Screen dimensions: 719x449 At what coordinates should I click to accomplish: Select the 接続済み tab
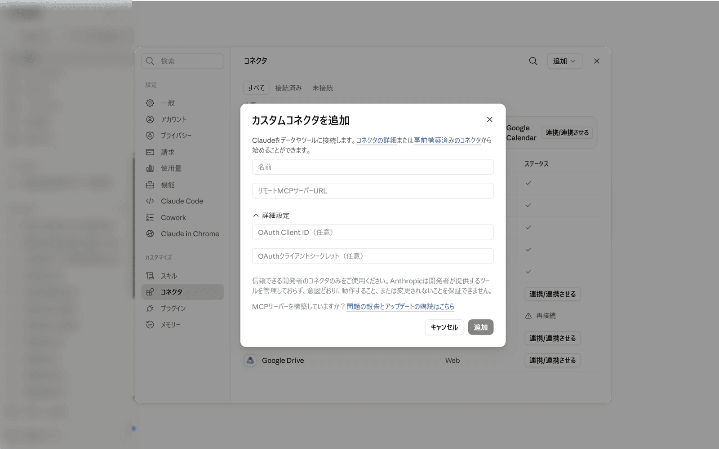pos(288,88)
